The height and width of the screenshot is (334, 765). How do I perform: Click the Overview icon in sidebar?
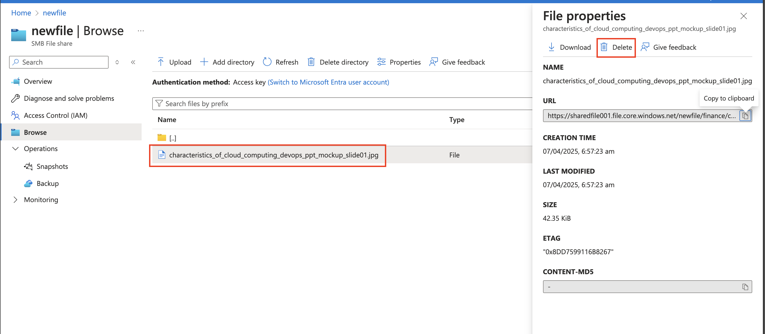(x=15, y=81)
